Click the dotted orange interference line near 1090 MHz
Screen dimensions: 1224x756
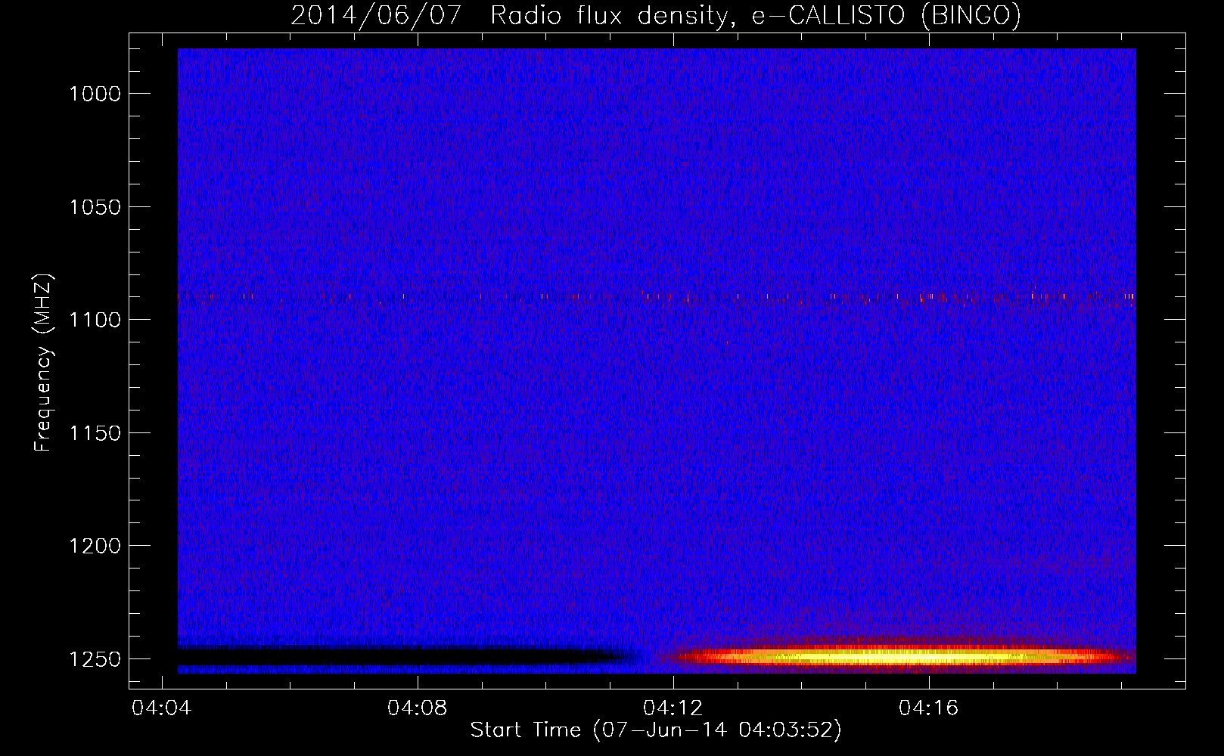click(657, 297)
